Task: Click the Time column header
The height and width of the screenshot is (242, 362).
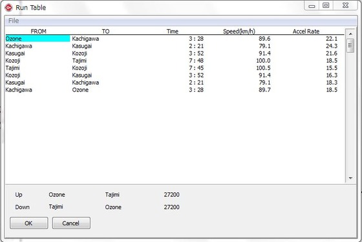Action: (x=173, y=32)
